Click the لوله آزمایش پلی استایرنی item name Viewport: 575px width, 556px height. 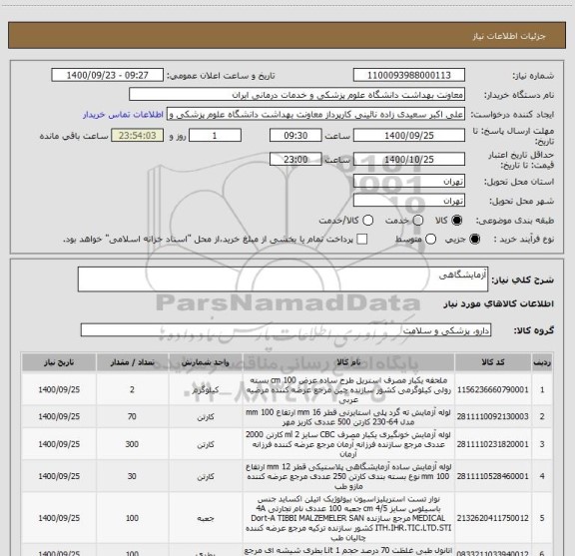pyautogui.click(x=348, y=417)
